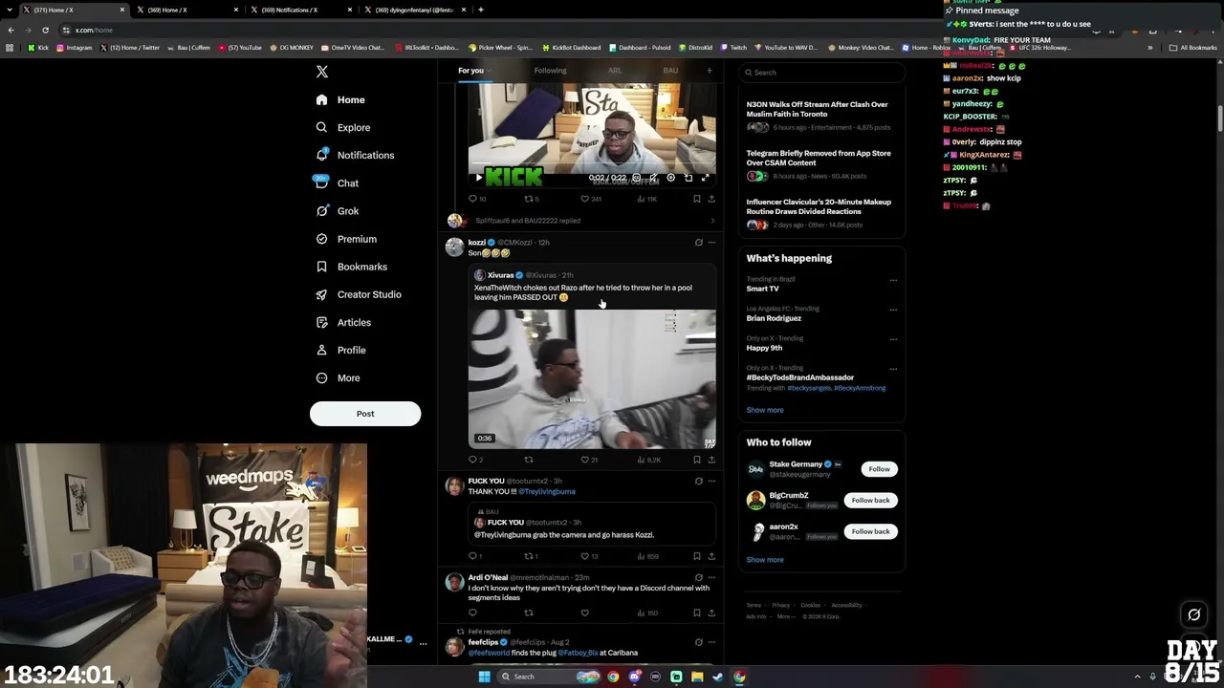Bookmark the kozzi post
Image resolution: width=1224 pixels, height=688 pixels.
coord(697,460)
